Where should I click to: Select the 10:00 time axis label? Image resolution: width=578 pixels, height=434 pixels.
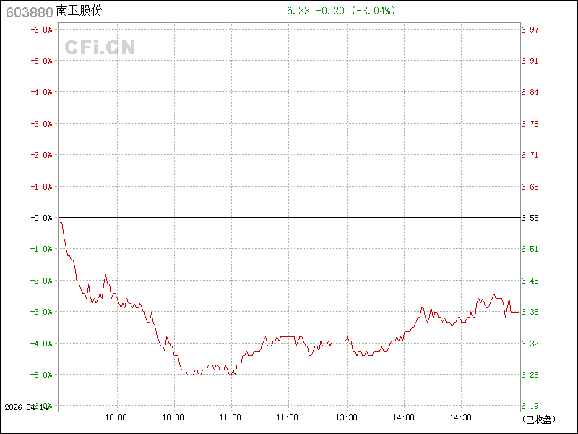pyautogui.click(x=116, y=417)
